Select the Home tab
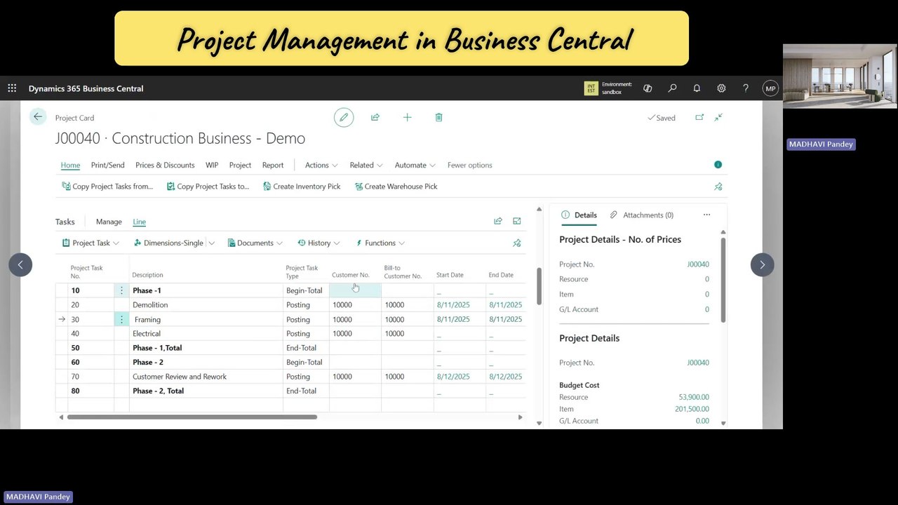 point(70,165)
